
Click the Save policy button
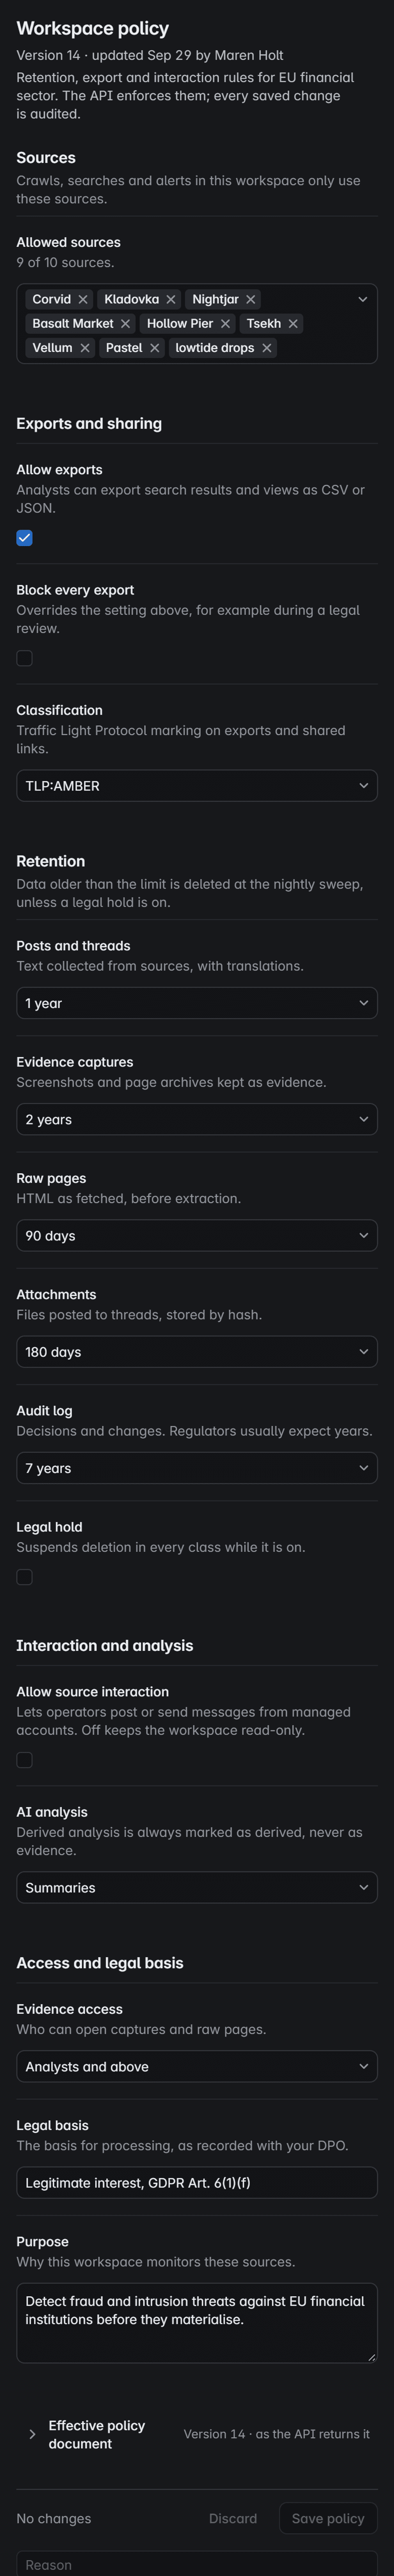328,2518
